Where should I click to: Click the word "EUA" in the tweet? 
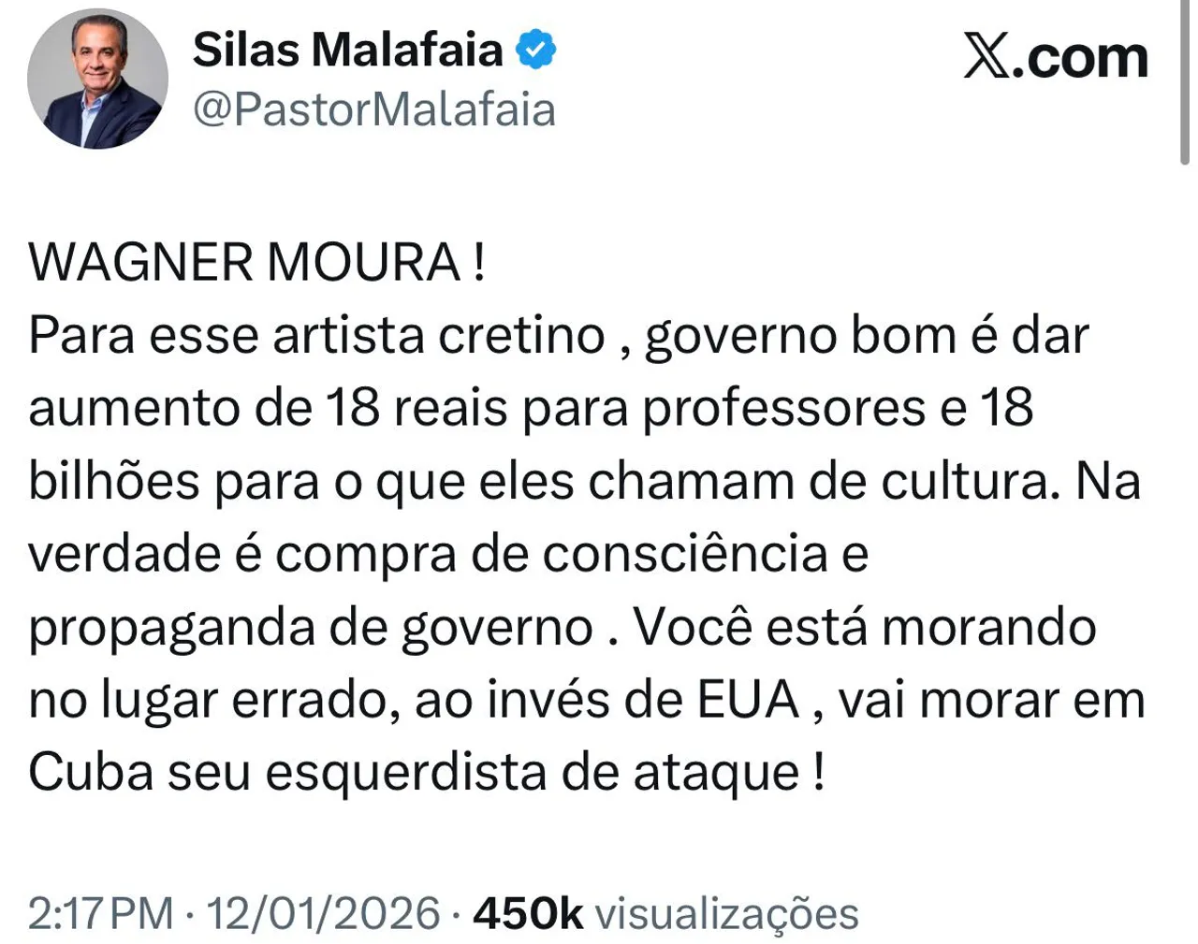pos(750,700)
